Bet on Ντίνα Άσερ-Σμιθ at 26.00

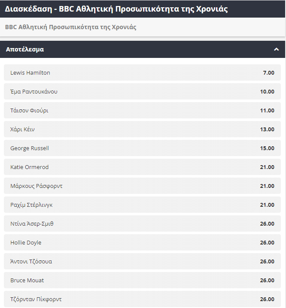pos(142,224)
